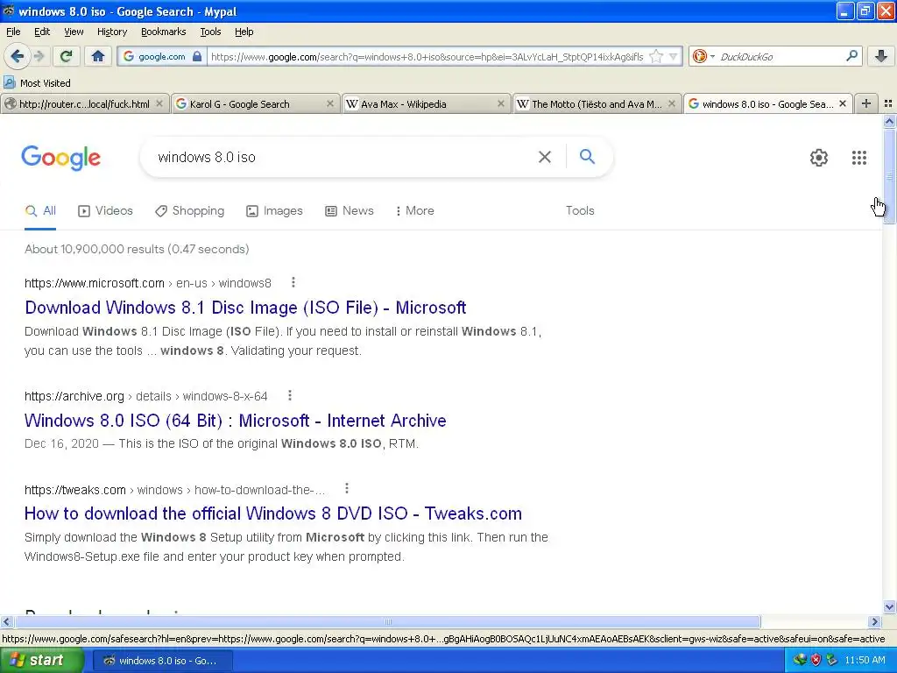
Task: Click the address bar URL field
Action: tap(427, 56)
